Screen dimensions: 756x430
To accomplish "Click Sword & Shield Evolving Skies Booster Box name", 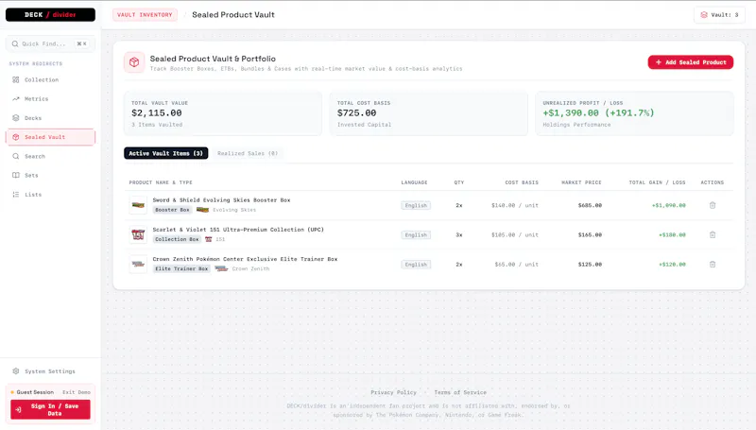I will (221, 200).
